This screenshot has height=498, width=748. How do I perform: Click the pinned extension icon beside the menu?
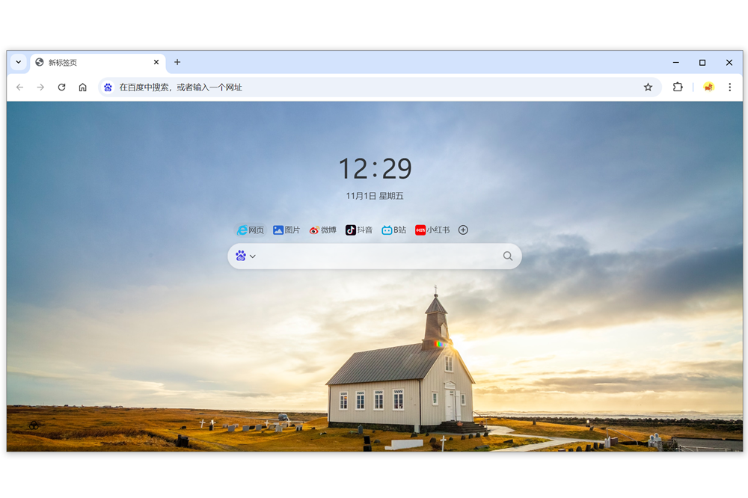708,87
